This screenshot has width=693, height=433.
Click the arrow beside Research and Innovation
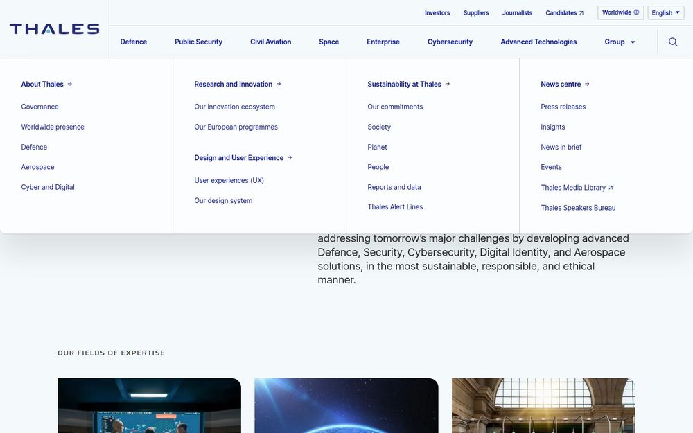point(279,84)
